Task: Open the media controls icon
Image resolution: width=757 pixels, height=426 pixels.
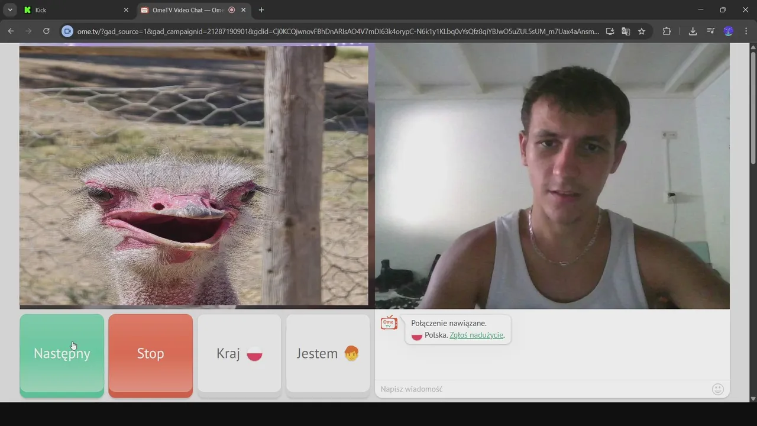Action: pyautogui.click(x=711, y=31)
